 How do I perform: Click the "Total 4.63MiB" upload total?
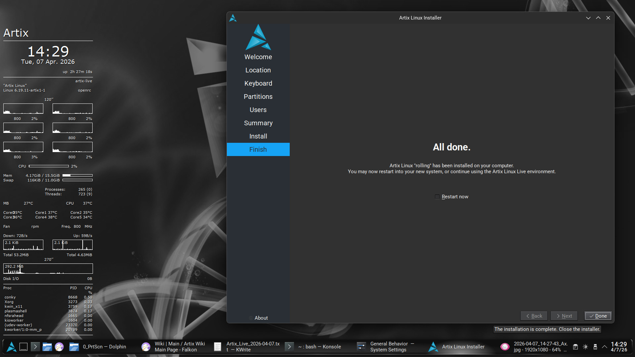tap(79, 255)
